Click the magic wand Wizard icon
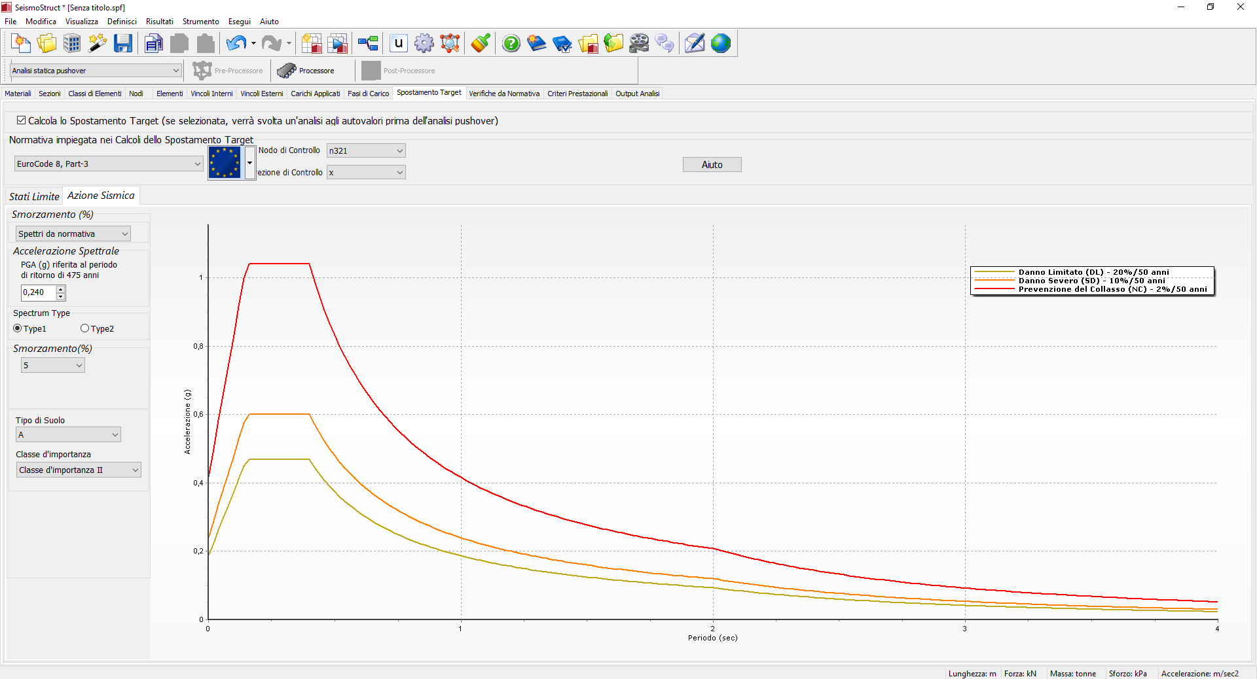Image resolution: width=1257 pixels, height=679 pixels. point(98,44)
